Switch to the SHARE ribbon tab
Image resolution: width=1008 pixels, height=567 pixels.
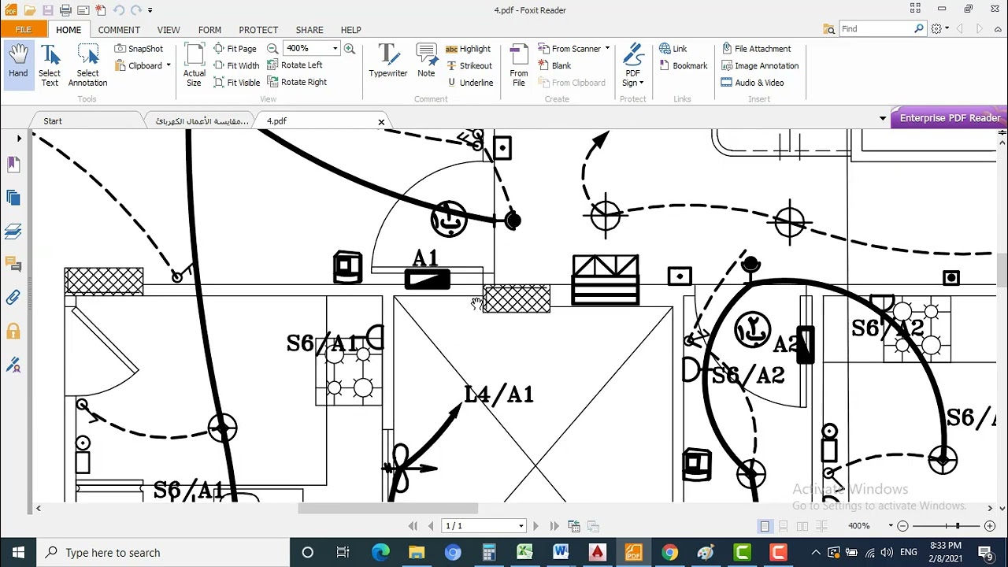coord(309,30)
